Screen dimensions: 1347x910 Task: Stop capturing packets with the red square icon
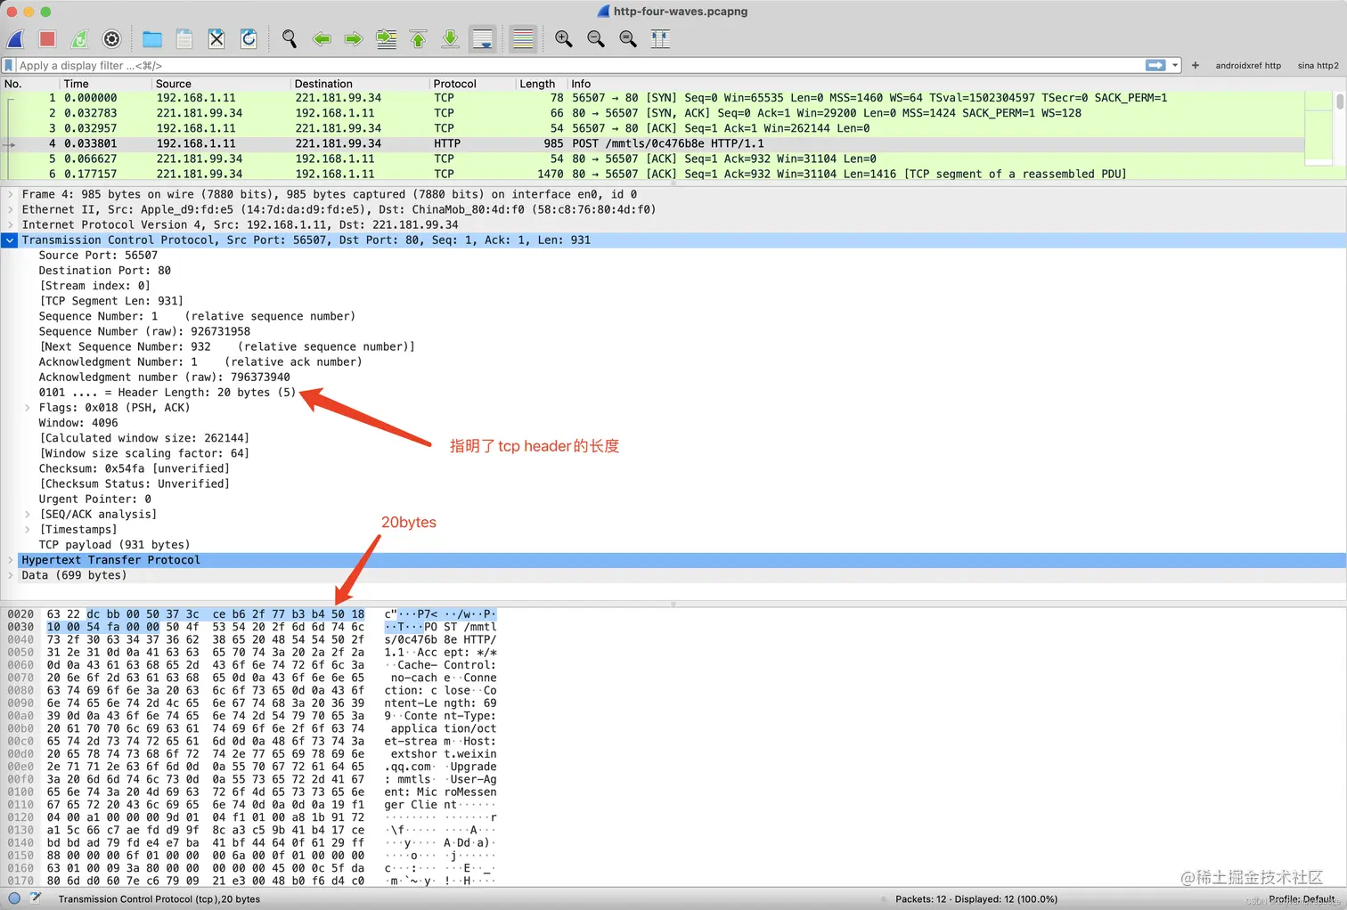coord(47,39)
